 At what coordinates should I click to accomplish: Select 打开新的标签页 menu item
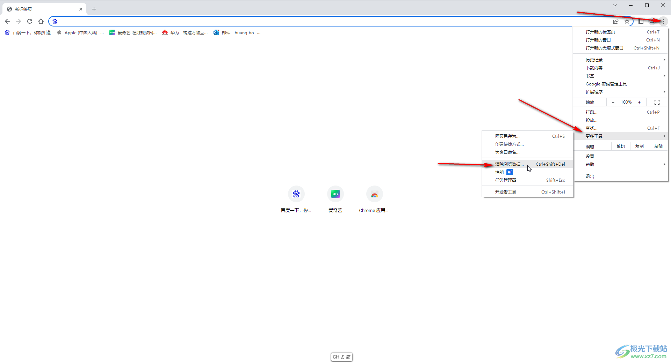click(620, 32)
